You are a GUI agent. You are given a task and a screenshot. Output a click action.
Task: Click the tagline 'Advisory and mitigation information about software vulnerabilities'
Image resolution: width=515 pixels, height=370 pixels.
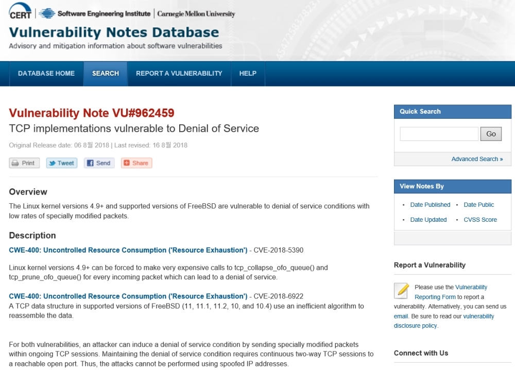pos(115,46)
